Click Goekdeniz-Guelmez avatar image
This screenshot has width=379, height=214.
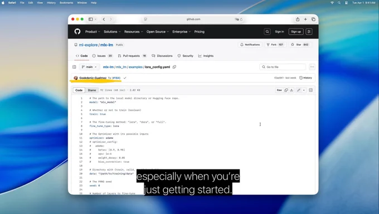click(76, 78)
